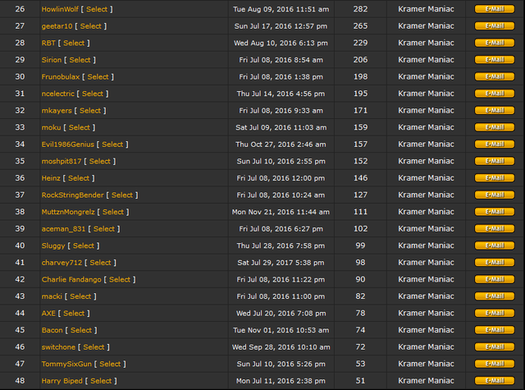Screen dimensions: 525x390
Task: Click join date Sat Jul 29, 2017 5:38 pm
Action: pos(281,263)
